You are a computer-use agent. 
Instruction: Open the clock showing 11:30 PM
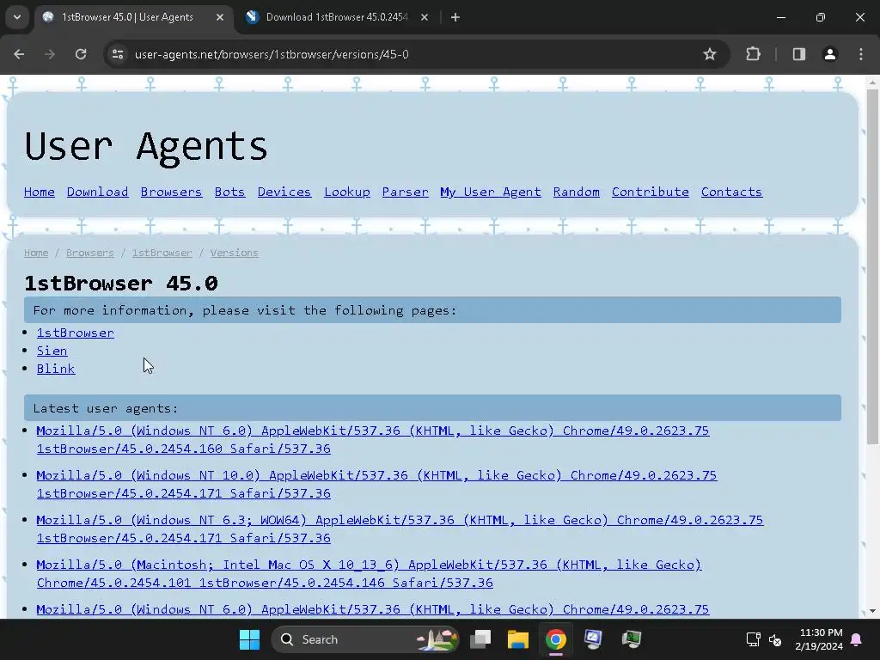coord(819,639)
